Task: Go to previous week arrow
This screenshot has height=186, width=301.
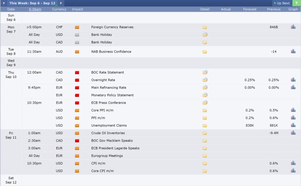Action: (x=4, y=3)
